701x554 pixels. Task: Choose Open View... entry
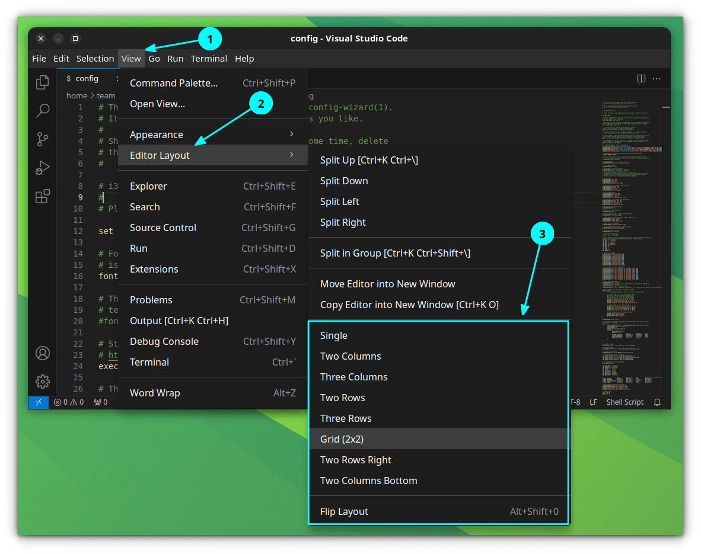(x=213, y=104)
